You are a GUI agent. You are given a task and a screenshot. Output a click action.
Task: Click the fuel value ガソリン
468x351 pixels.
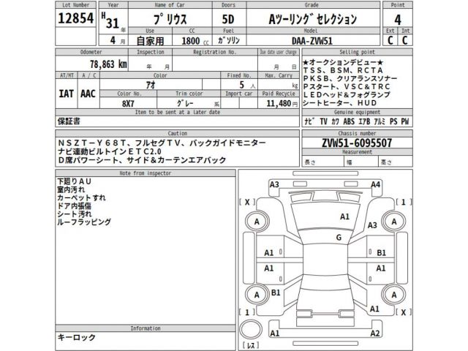pos(229,40)
